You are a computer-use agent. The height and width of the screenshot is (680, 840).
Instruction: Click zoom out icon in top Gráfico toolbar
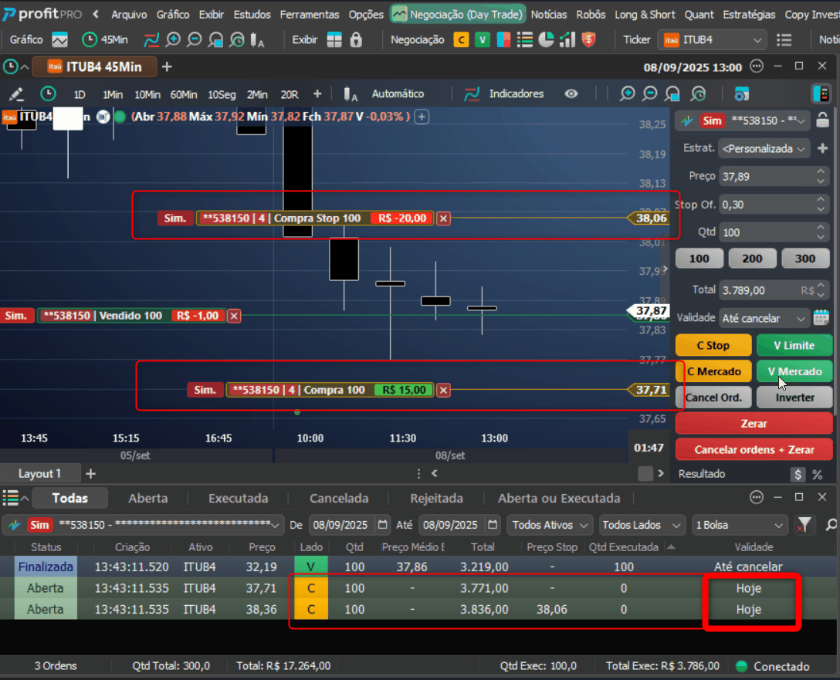tap(195, 39)
